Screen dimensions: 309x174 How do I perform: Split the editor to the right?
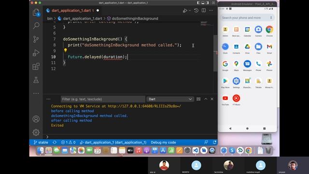click(x=204, y=11)
